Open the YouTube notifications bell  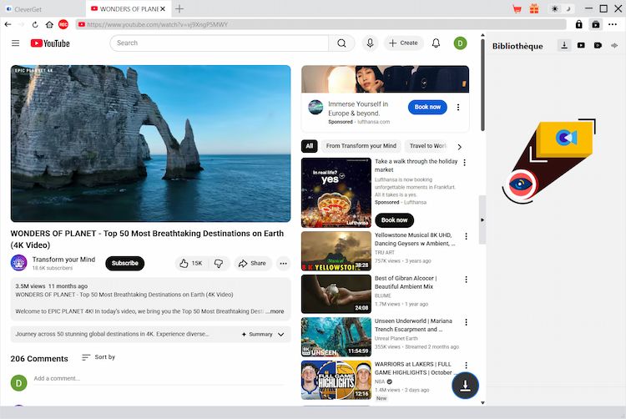[x=436, y=43]
